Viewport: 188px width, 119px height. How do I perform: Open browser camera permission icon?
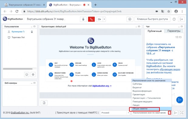point(157,12)
